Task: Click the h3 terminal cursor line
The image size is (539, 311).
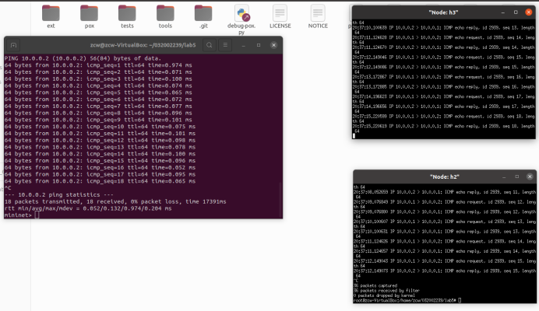Action: coord(354,136)
